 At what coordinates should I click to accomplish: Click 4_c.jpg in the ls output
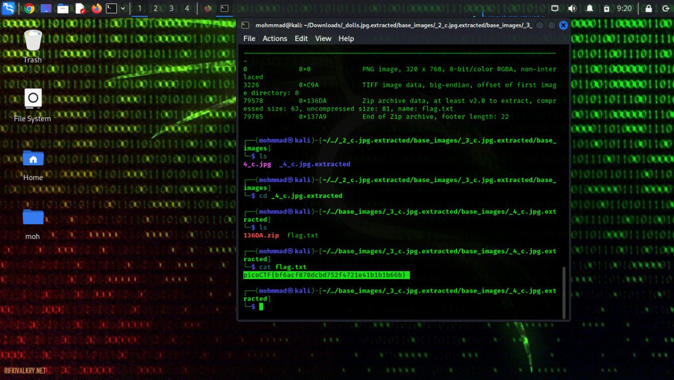click(257, 164)
